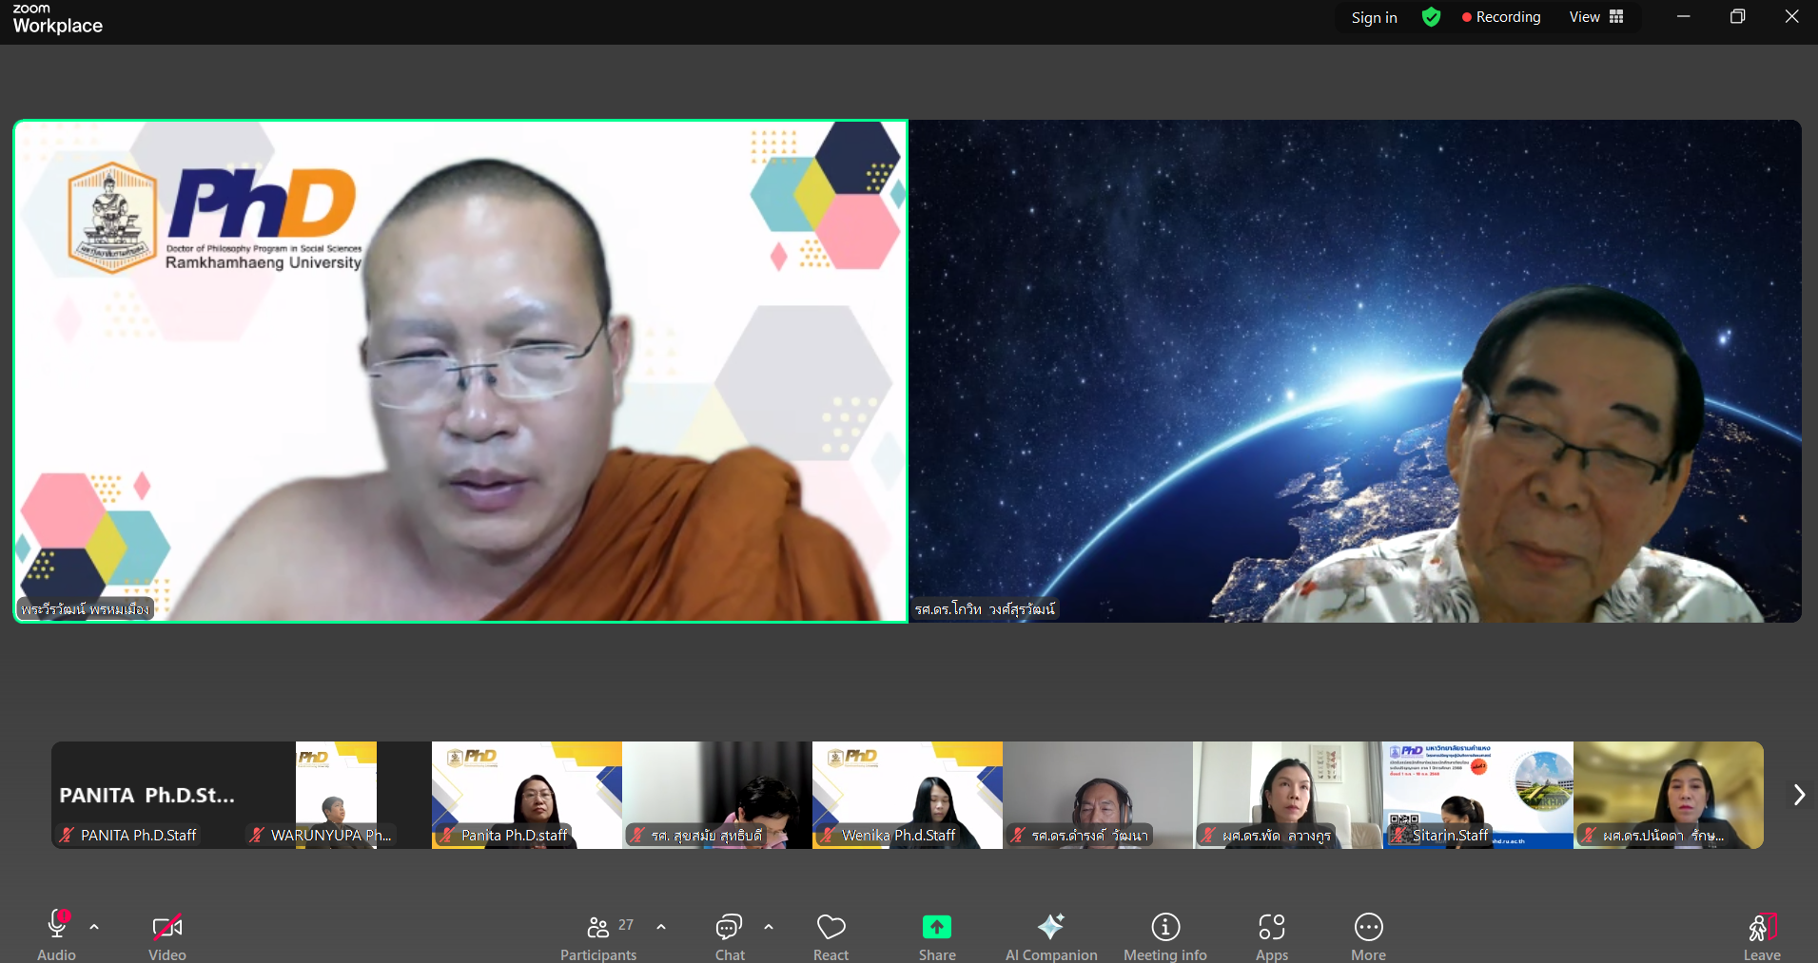Click muted mic icon on WARUNYUPA thumbnail
Screen dimensions: 1818x963
point(257,835)
